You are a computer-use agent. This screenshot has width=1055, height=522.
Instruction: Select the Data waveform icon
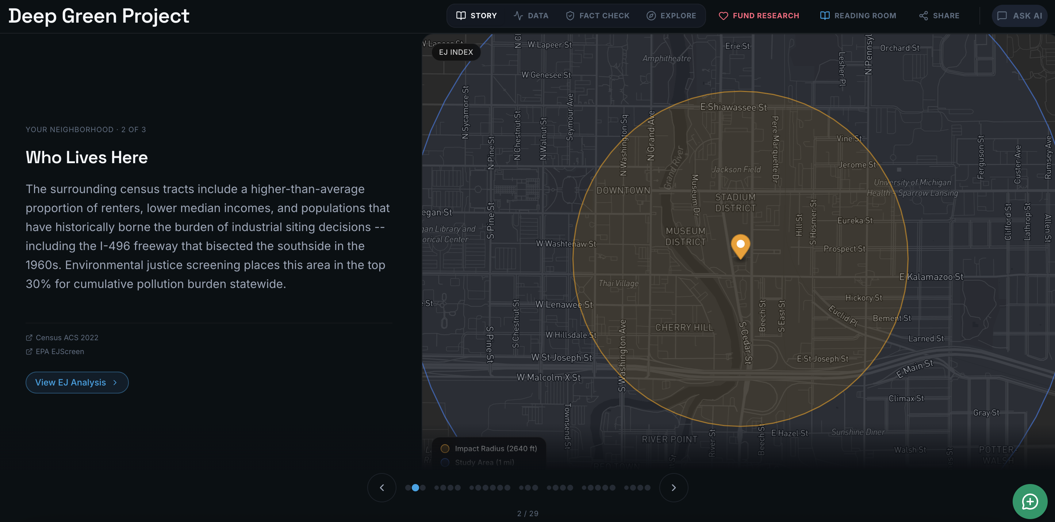click(x=518, y=16)
